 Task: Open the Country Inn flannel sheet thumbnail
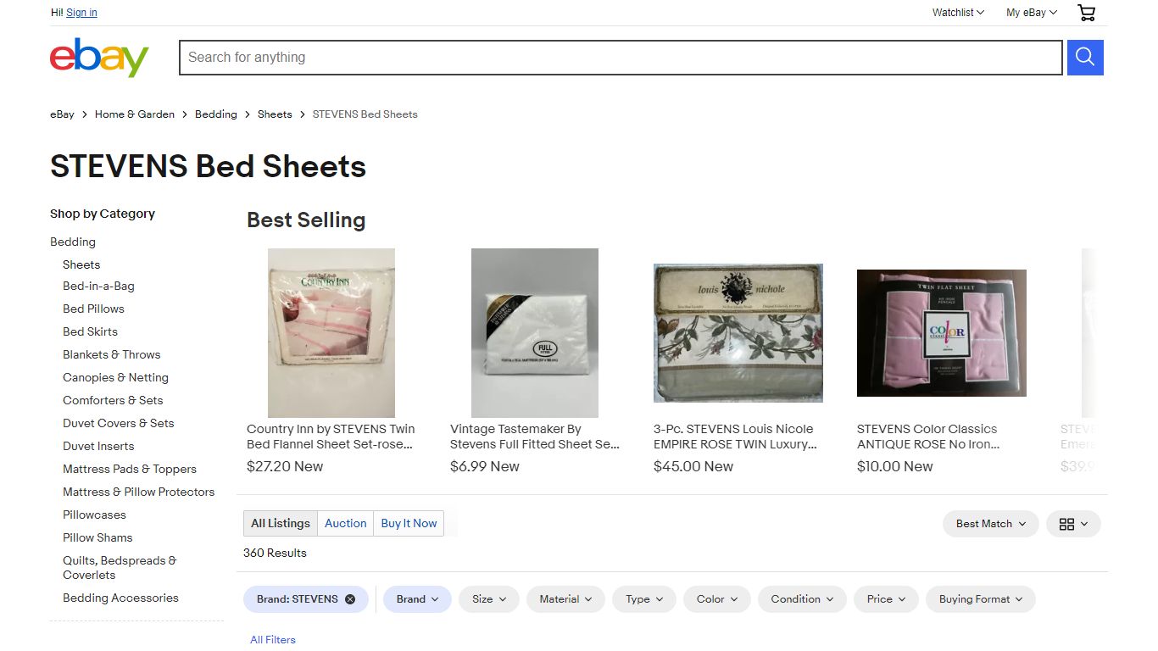[x=331, y=333]
